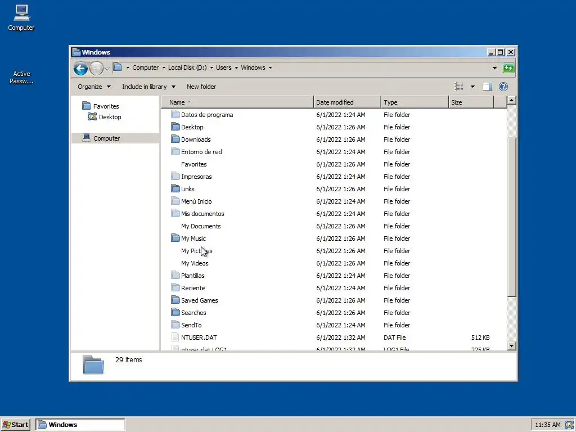Sort by the Name column header
Screen dimensions: 576x432
pos(237,102)
